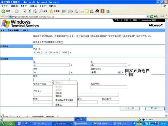The image size is (168, 126).
Task: Refresh the page with the green arrows icon
Action: pos(30,11)
